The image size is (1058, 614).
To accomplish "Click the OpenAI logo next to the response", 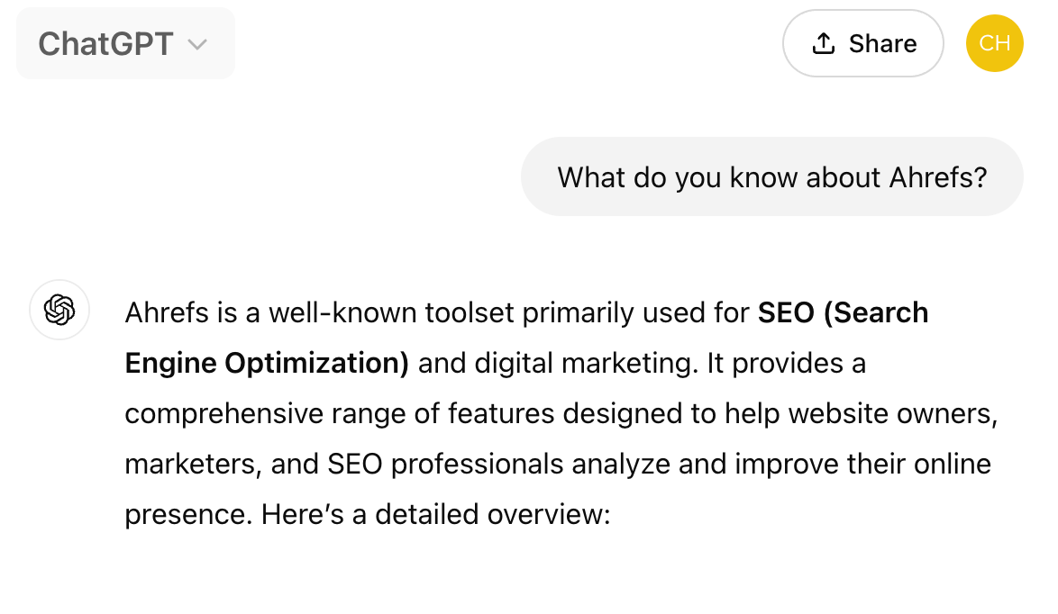I will pos(59,310).
